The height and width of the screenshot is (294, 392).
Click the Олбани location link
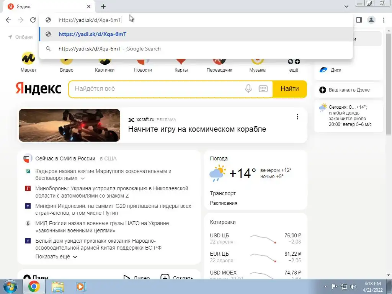pyautogui.click(x=21, y=37)
